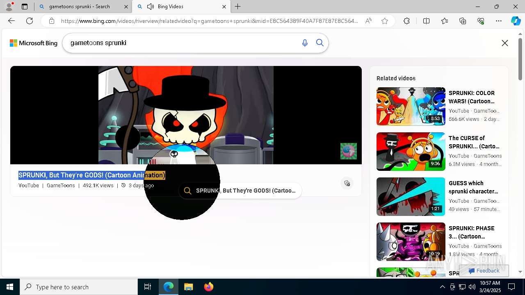
Task: Open the Read aloud icon
Action: [368, 21]
